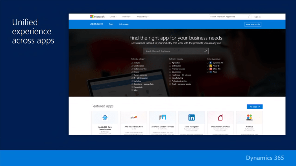The width and height of the screenshot is (296, 166).
Task: Select the Health360 Care Coordination app icon
Action: click(x=105, y=117)
